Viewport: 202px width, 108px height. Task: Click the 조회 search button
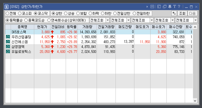click(x=182, y=13)
